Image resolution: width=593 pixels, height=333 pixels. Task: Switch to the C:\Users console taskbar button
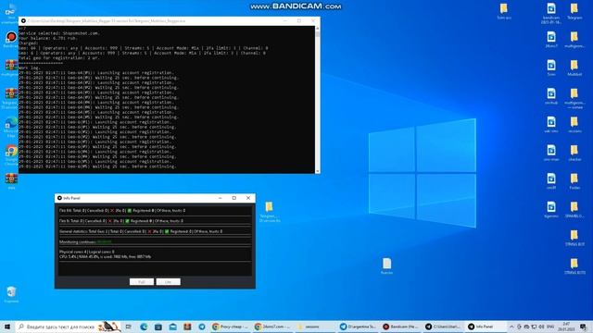[x=443, y=327]
